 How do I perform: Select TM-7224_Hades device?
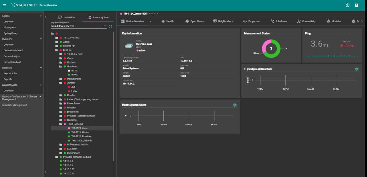[x=80, y=132]
